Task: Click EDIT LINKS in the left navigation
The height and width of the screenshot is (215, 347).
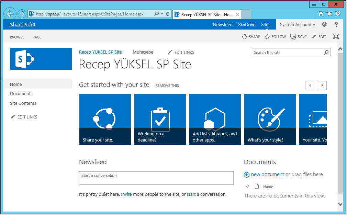Action: [24, 117]
